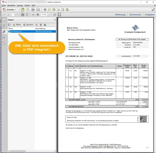This screenshot has height=153, width=156.
Task: Click scroll right arrow in Anlagen panel
Action: (55, 151)
